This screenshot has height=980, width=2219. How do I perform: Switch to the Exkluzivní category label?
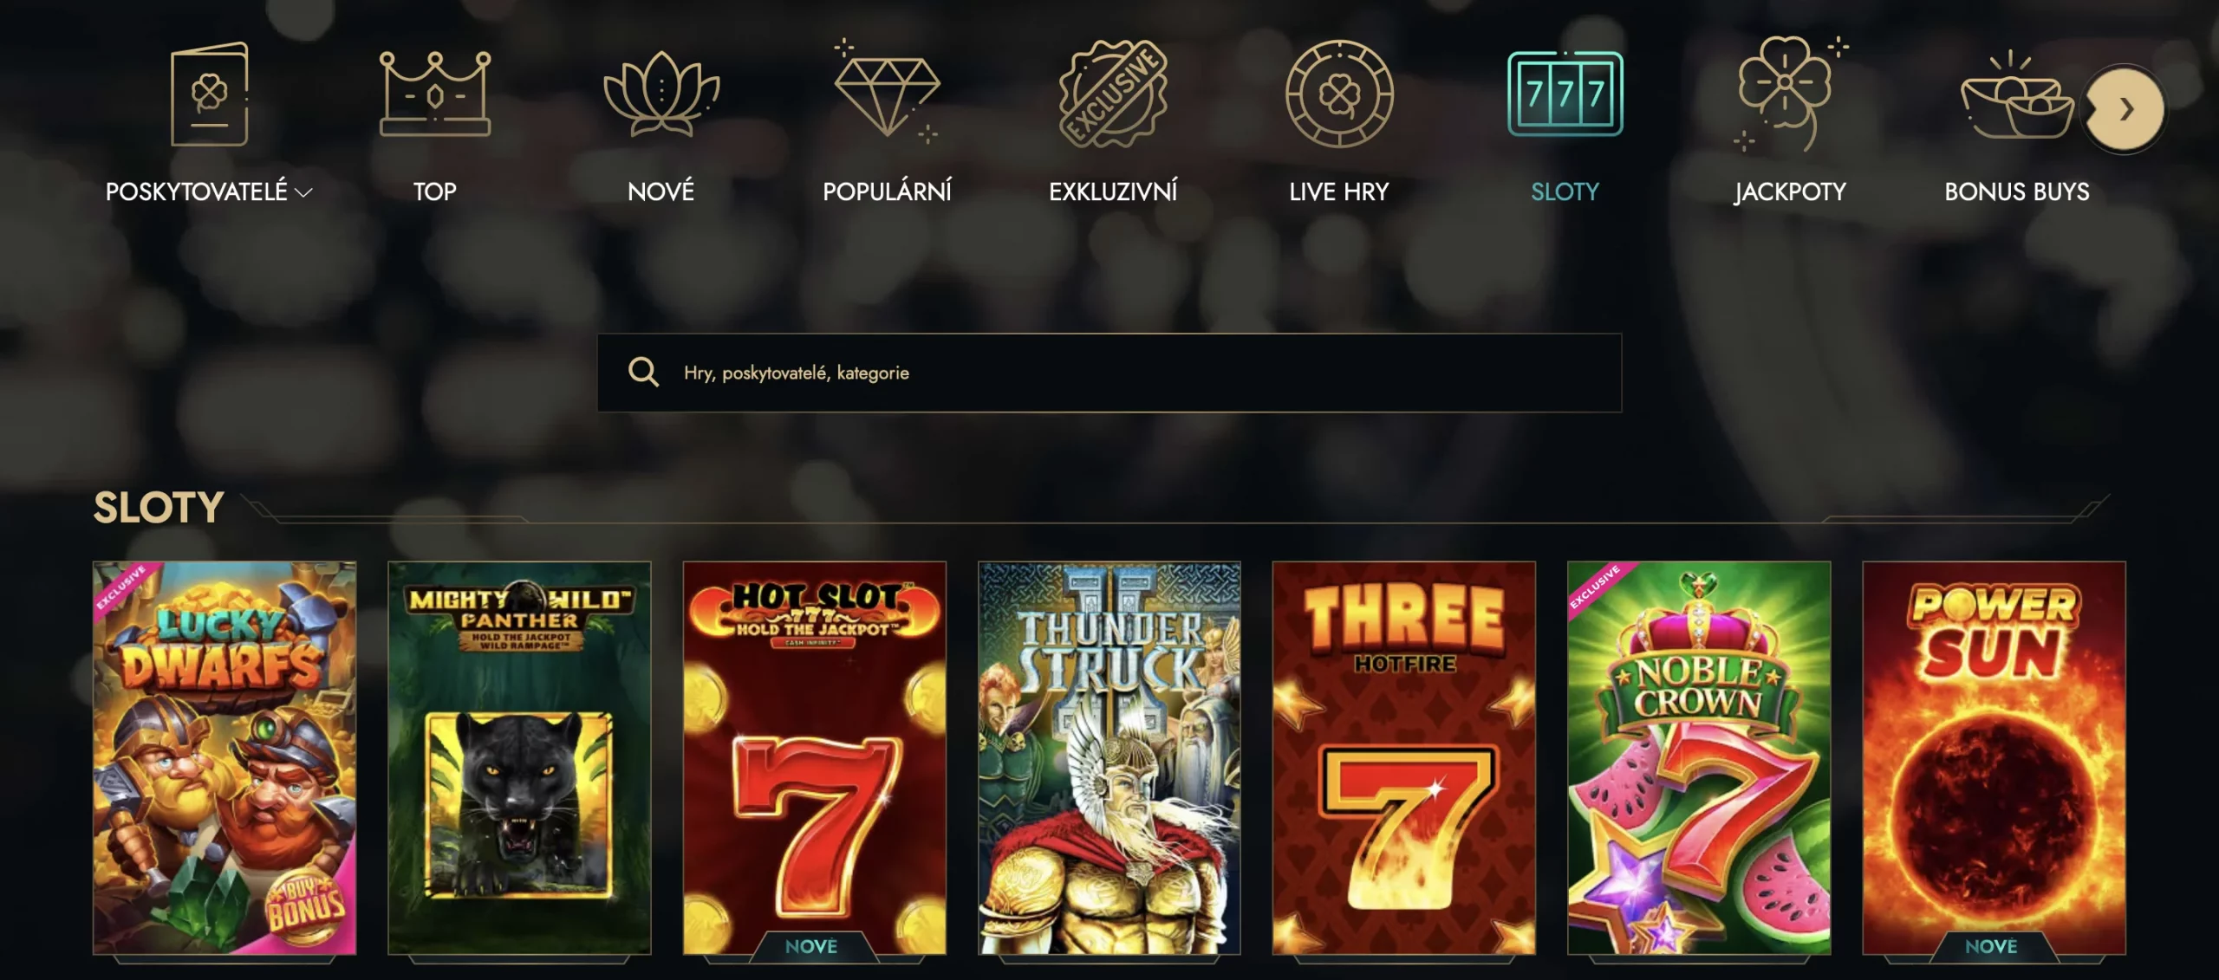coord(1113,191)
